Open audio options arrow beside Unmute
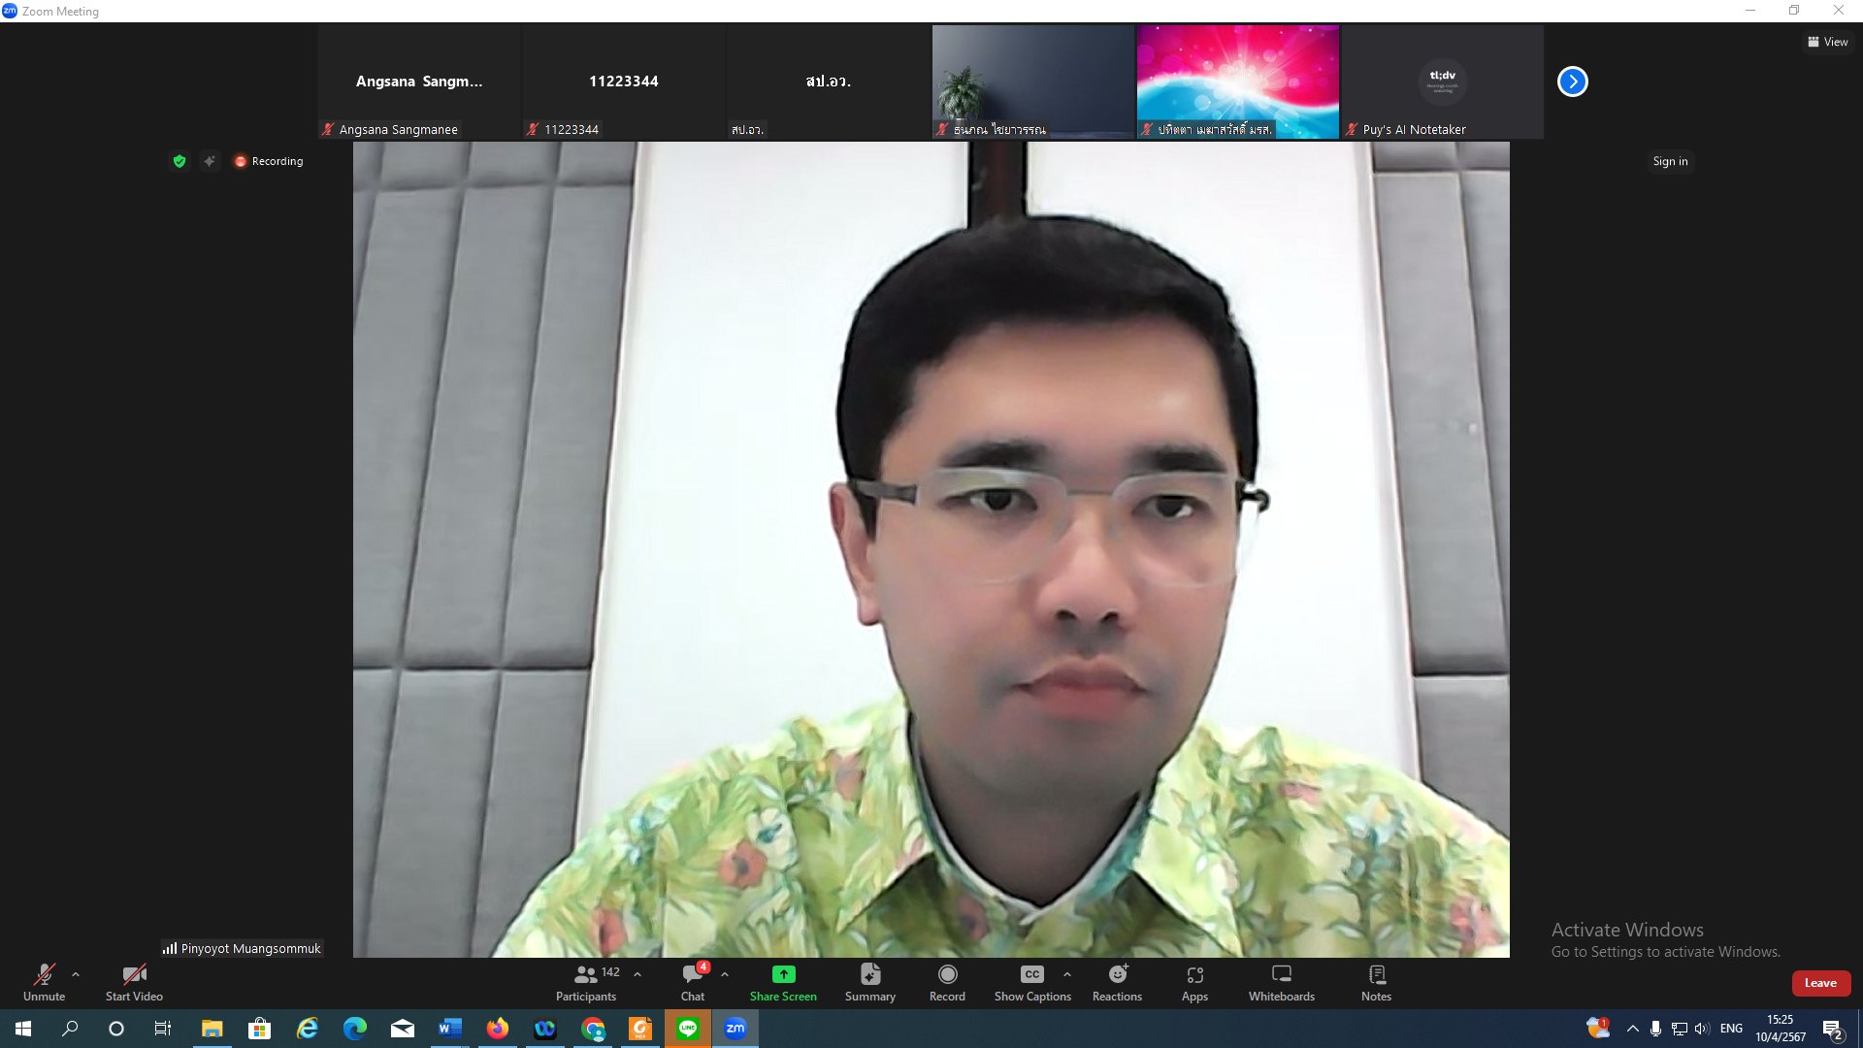Image resolution: width=1863 pixels, height=1048 pixels. [76, 974]
